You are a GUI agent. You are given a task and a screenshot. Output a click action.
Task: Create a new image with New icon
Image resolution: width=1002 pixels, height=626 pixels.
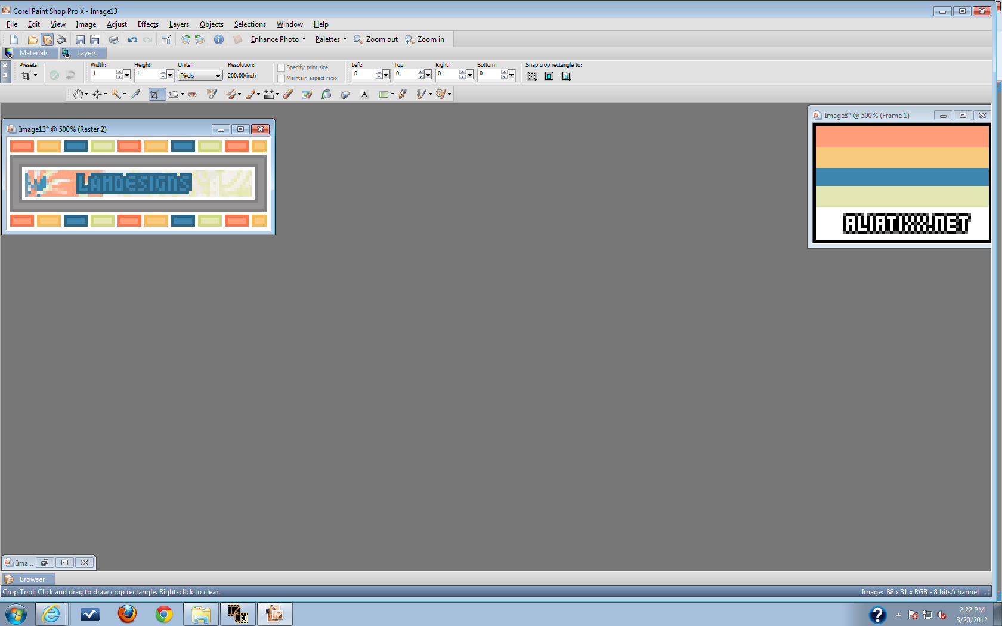14,39
